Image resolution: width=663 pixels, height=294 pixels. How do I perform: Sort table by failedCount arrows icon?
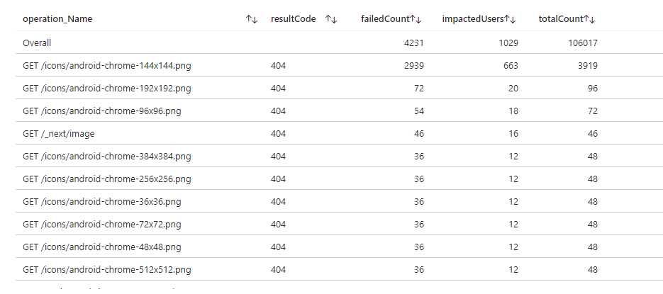(418, 19)
